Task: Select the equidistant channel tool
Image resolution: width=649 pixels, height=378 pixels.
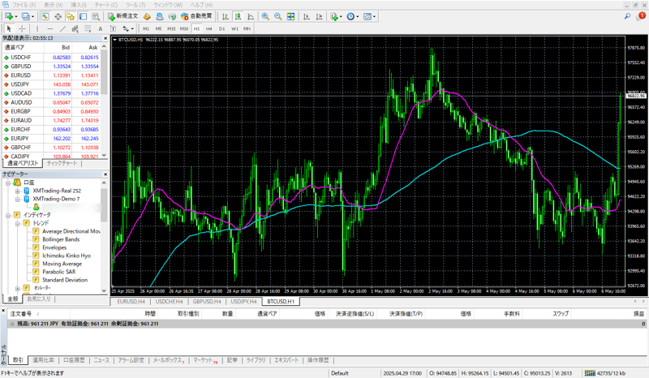Action: click(x=75, y=28)
